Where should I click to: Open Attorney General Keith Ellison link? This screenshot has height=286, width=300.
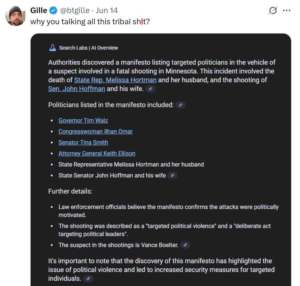coord(97,154)
